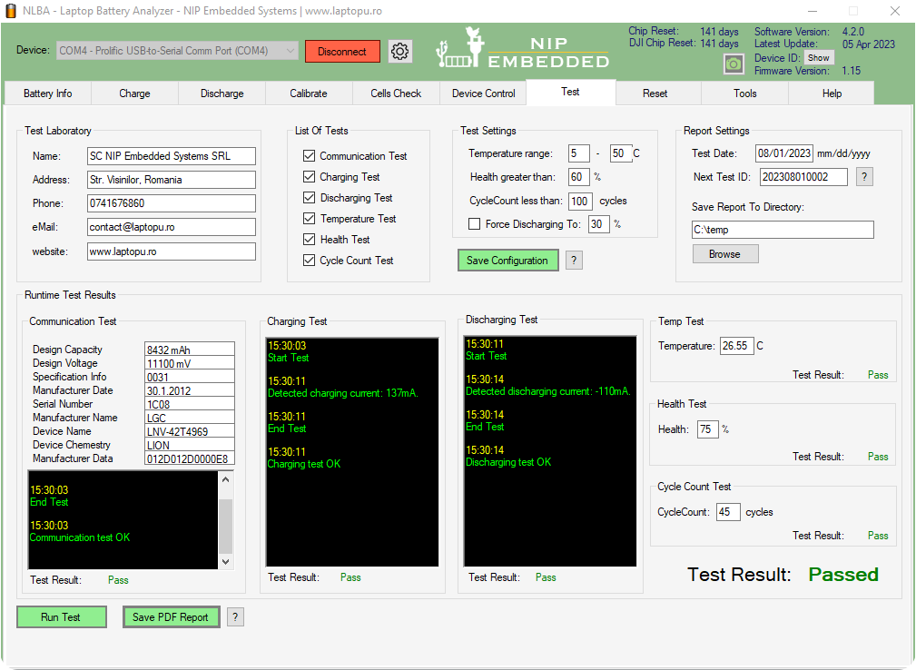Open settings via the gear icon
The width and height of the screenshot is (916, 670).
tap(400, 52)
